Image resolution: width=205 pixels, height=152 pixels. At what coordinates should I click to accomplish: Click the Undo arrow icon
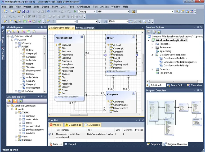coord(48,11)
